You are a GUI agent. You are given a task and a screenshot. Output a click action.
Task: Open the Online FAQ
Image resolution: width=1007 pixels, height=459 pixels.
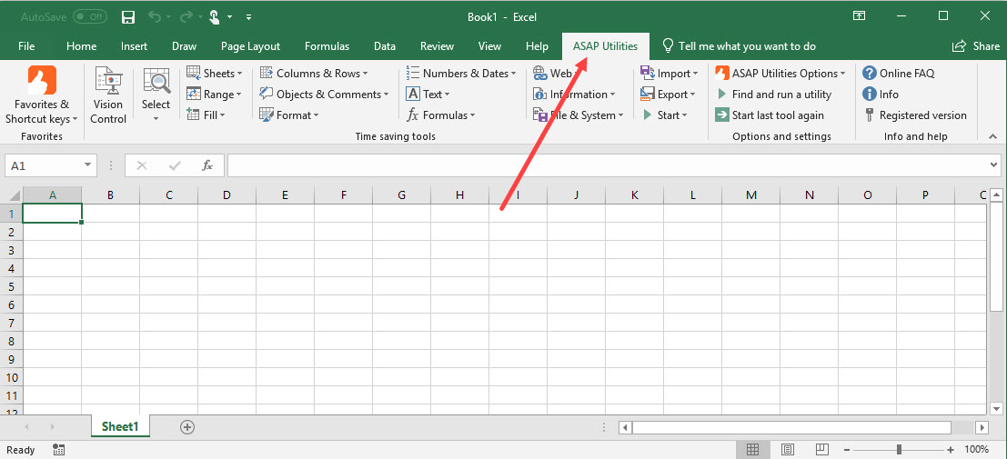(899, 74)
